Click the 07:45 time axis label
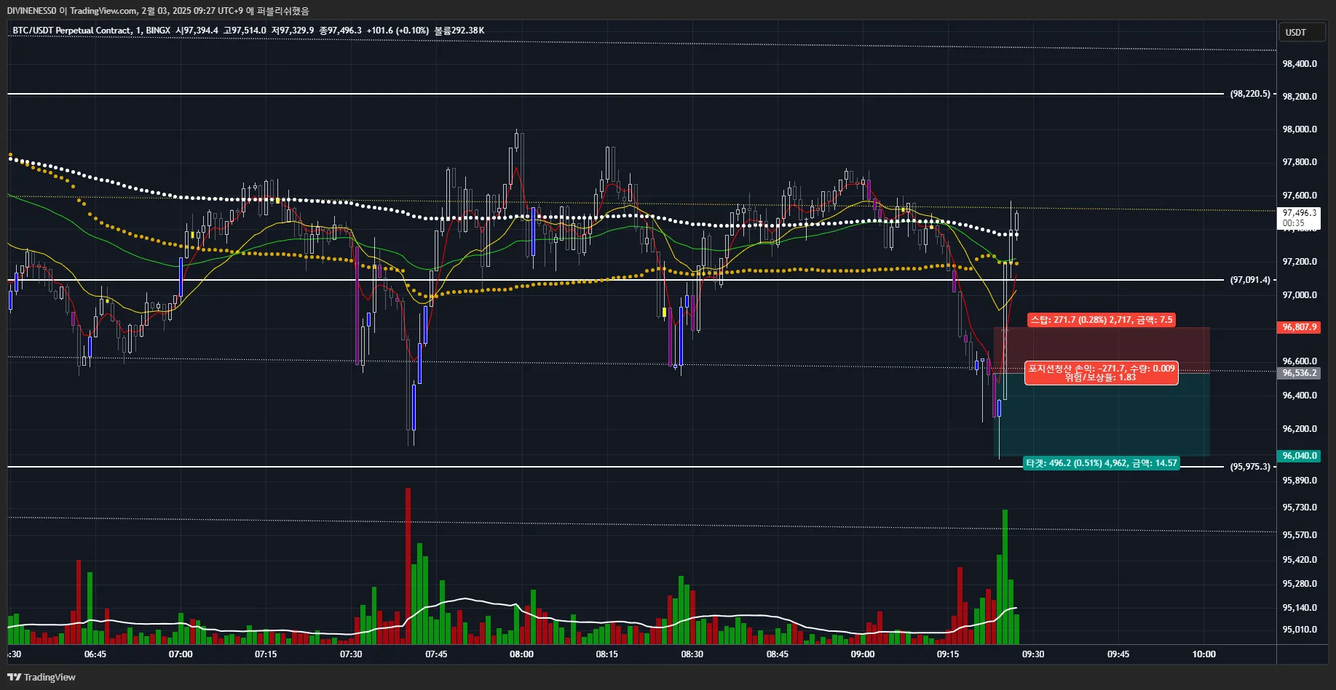1336x690 pixels. click(x=436, y=654)
